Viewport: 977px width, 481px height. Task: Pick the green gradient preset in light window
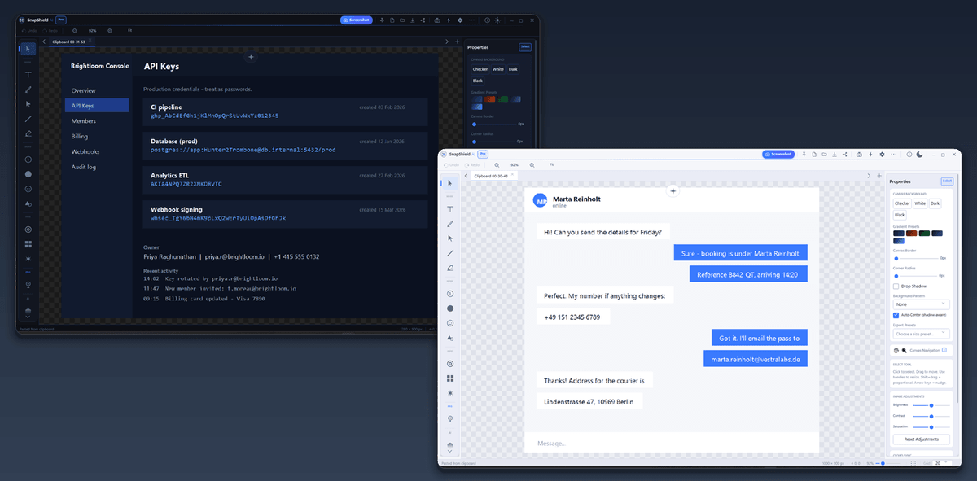pyautogui.click(x=925, y=234)
